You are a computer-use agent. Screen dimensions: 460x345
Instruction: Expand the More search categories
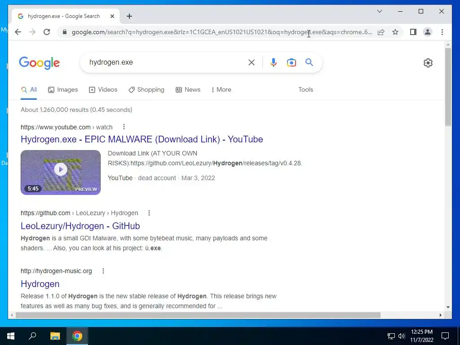pos(221,90)
